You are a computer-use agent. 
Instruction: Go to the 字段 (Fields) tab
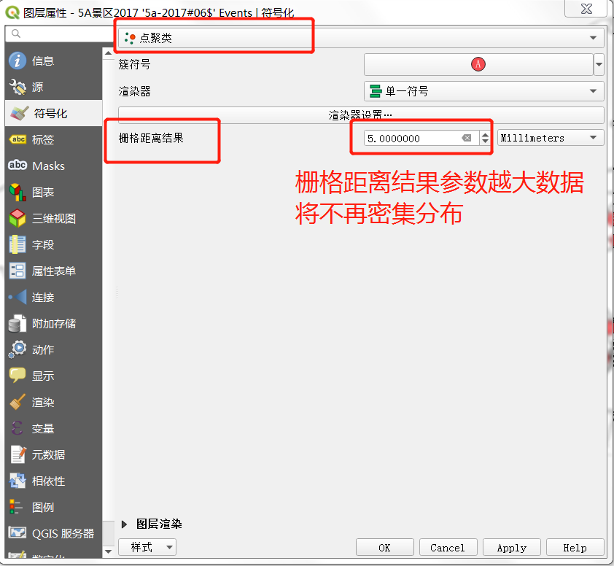pos(43,245)
